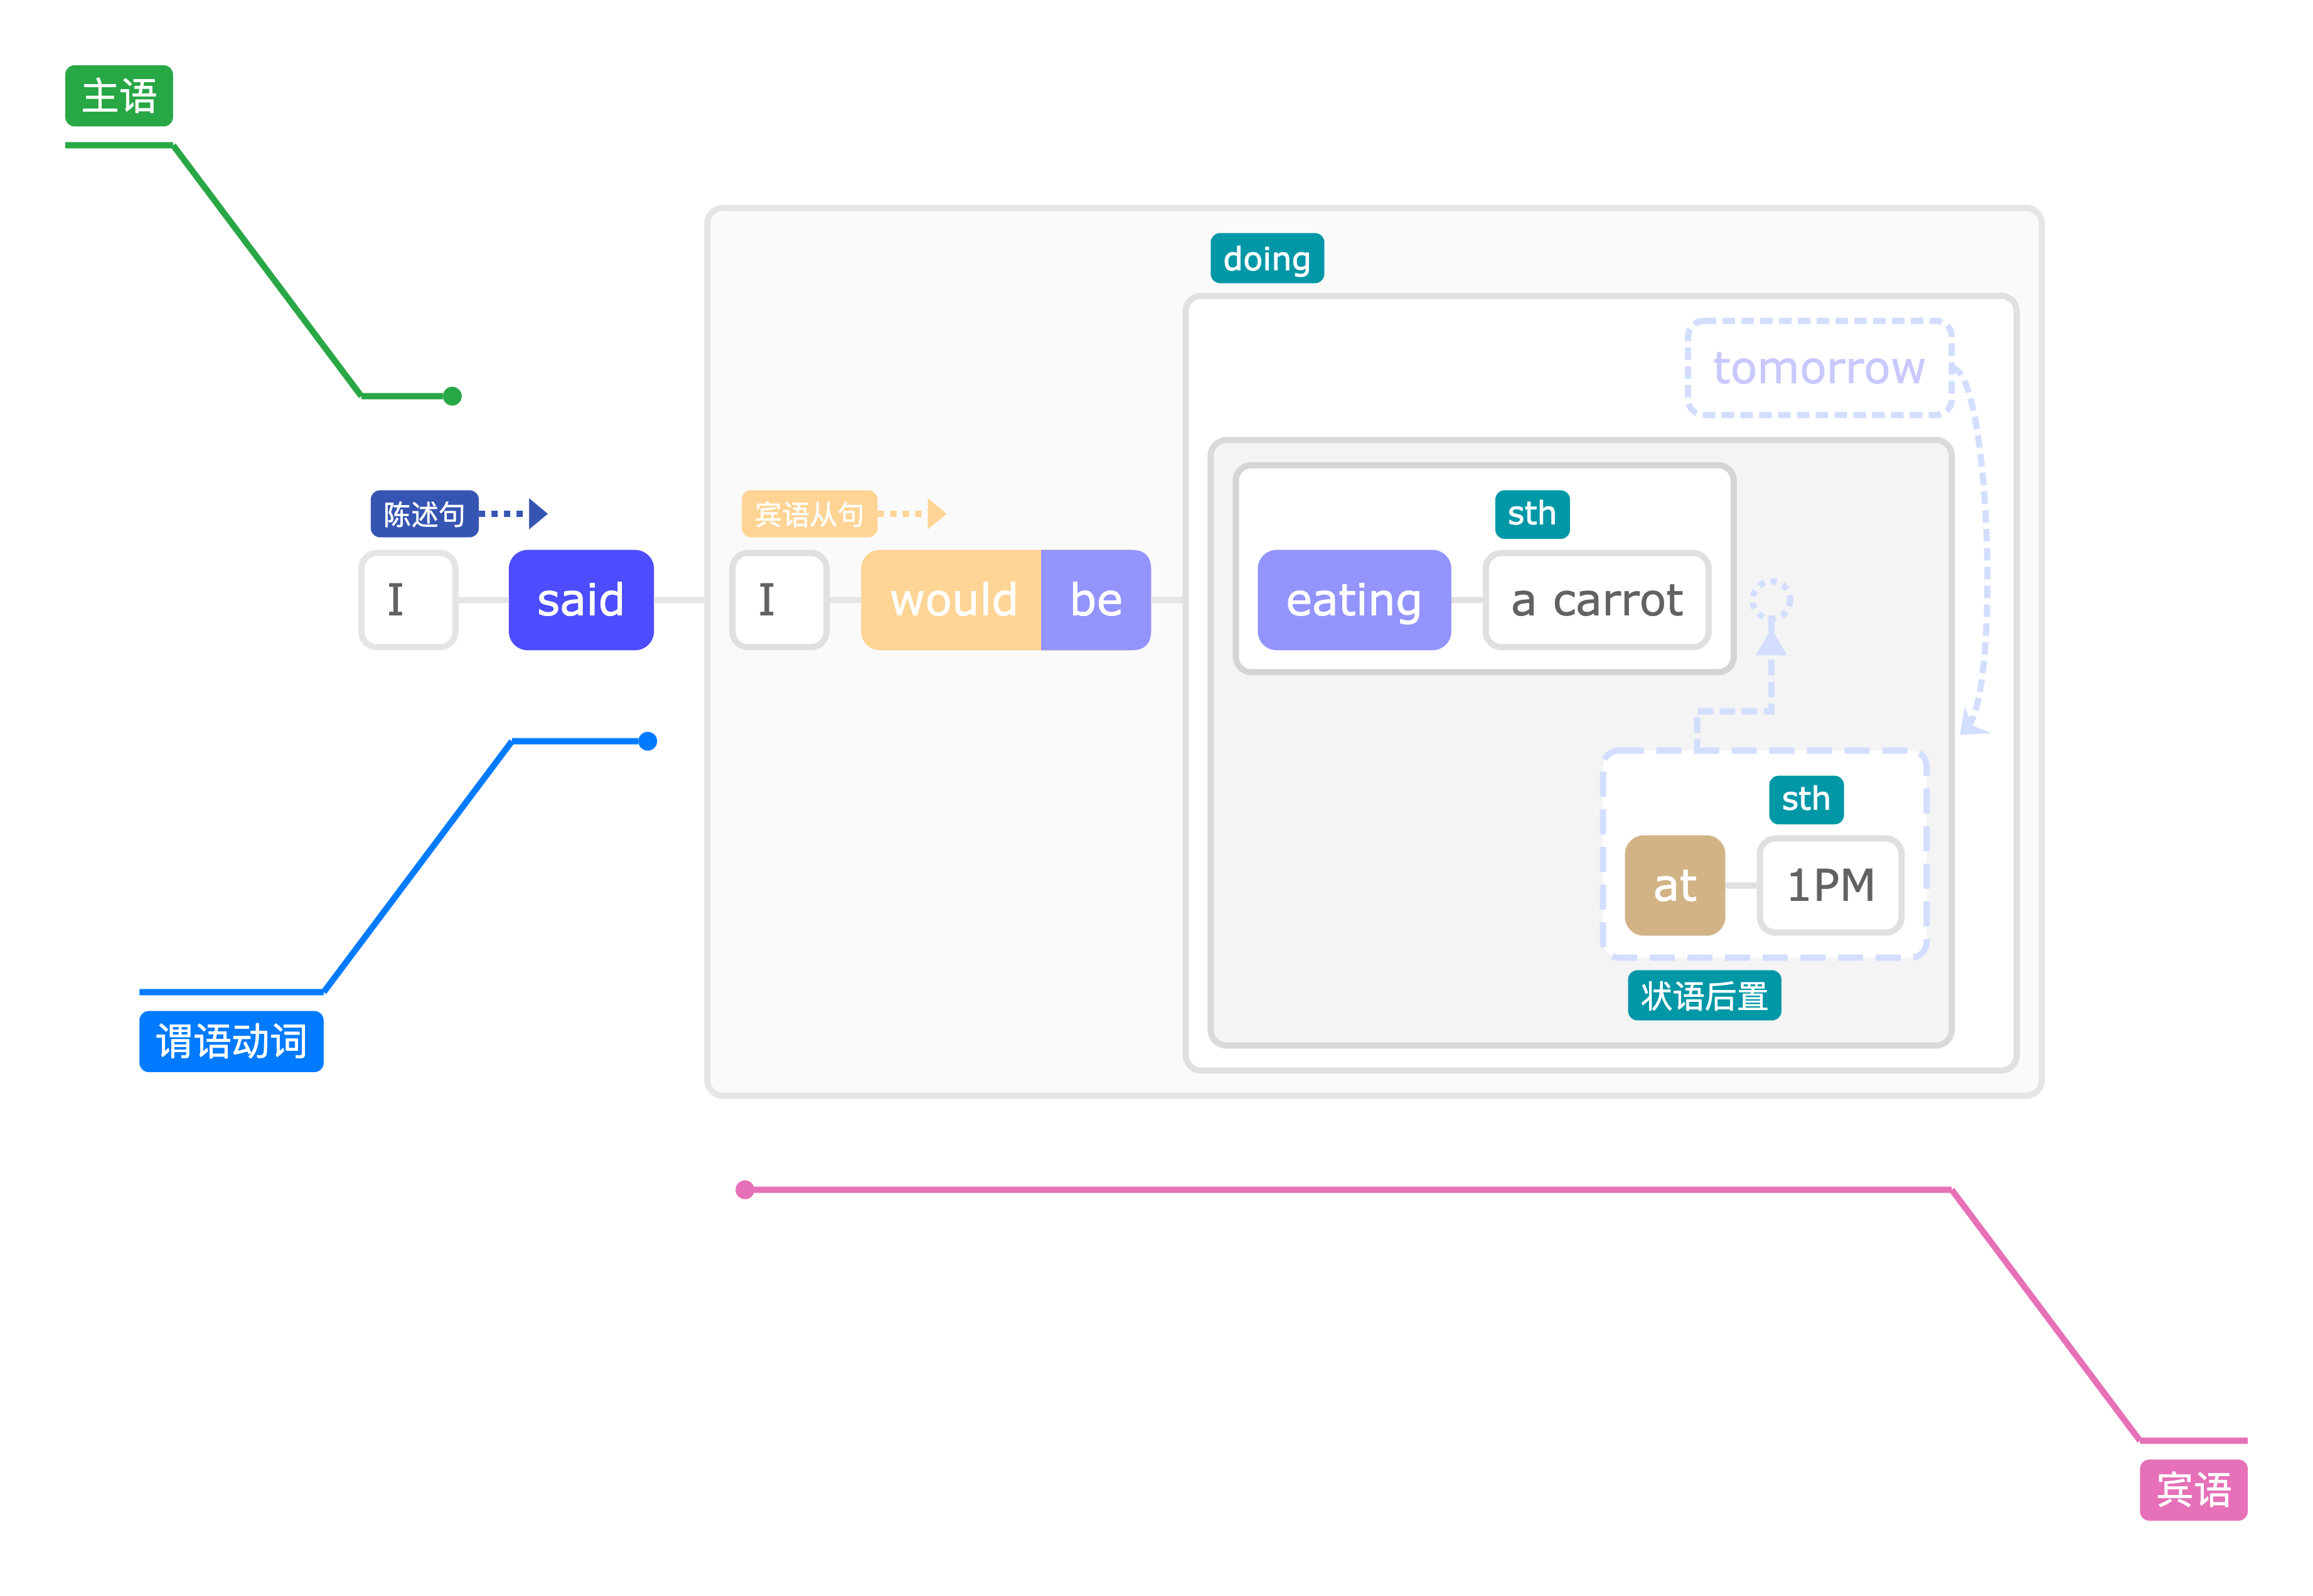This screenshot has height=1596, width=2313.
Task: Click the 'sth' tag above '1PM'
Action: [x=1805, y=799]
